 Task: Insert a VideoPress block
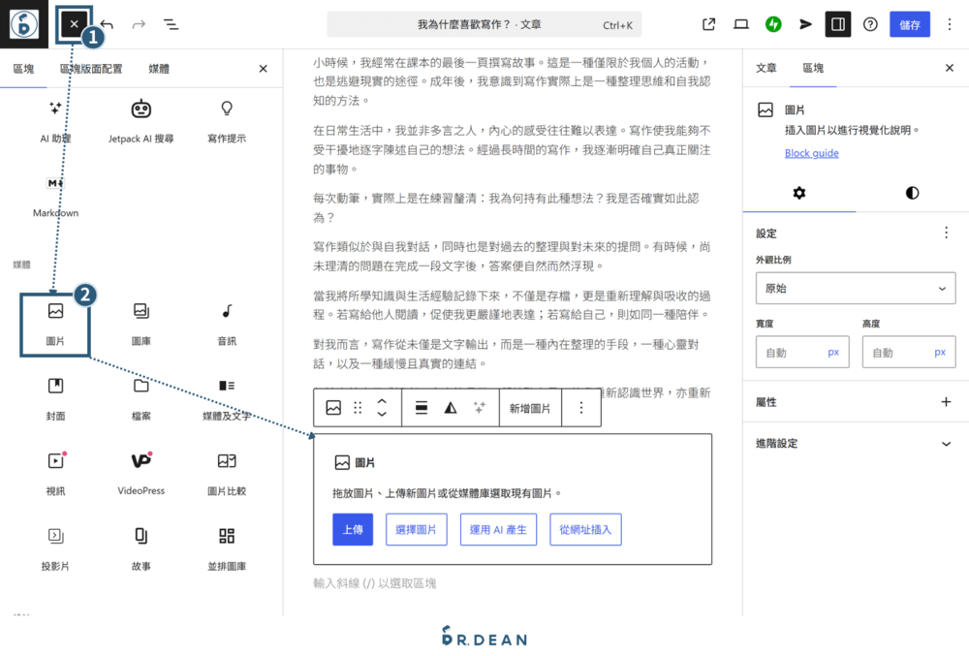[x=141, y=468]
